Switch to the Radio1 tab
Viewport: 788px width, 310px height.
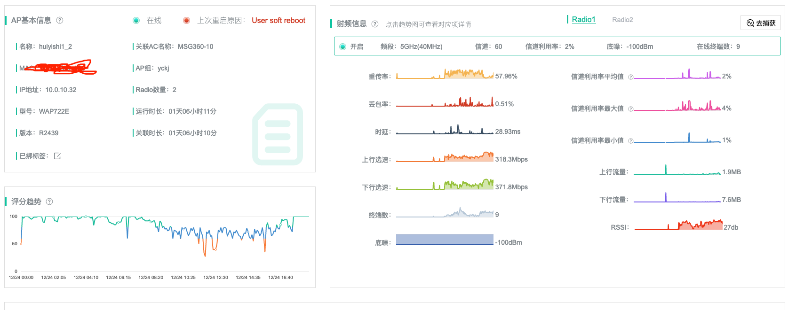click(x=583, y=20)
